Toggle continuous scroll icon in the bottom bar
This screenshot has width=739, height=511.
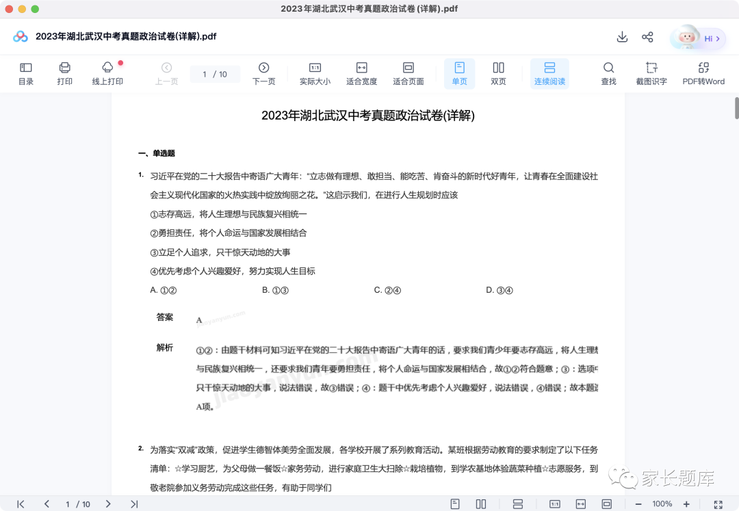tap(518, 504)
